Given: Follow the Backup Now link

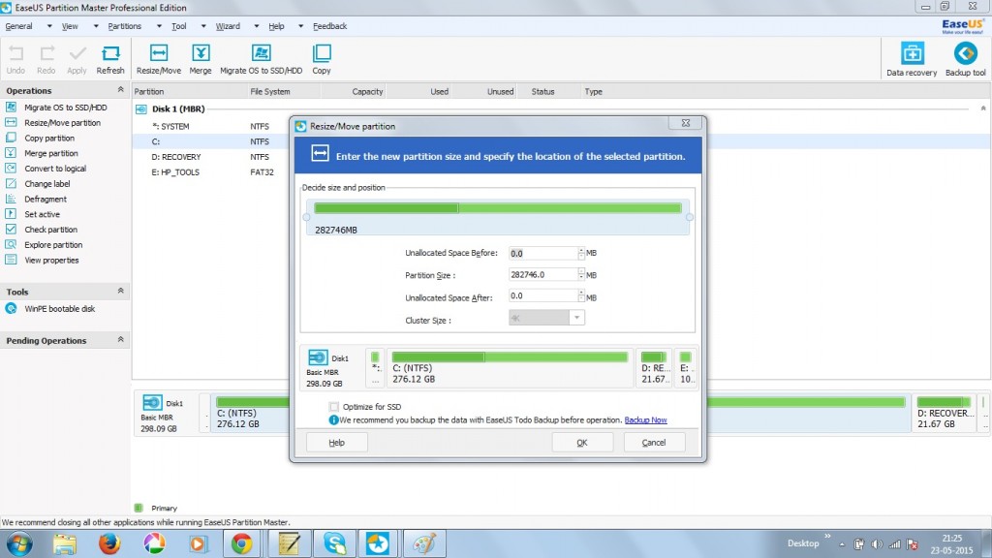Looking at the screenshot, I should coord(645,420).
